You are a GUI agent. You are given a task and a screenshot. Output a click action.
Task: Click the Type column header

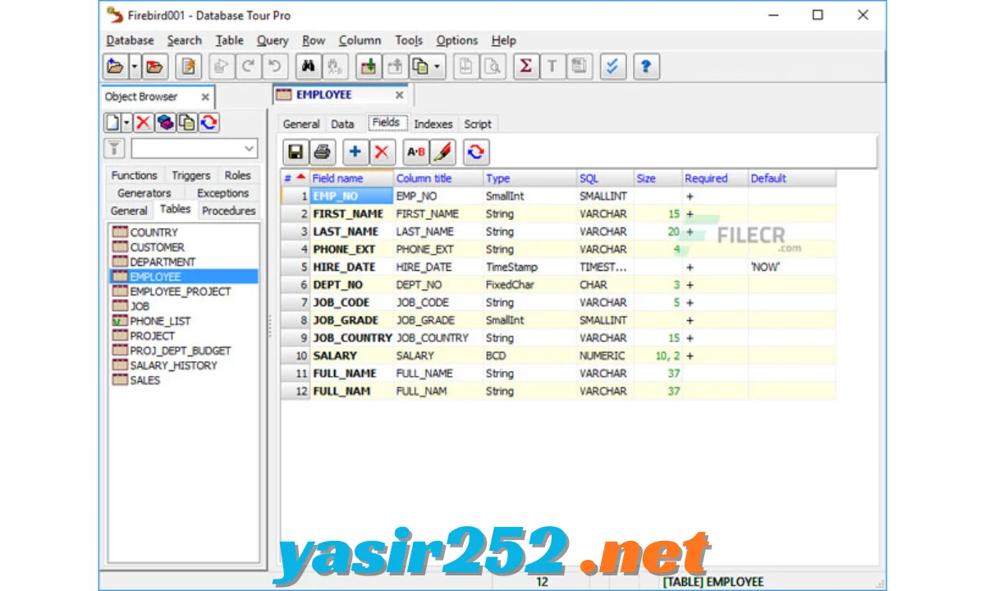coord(530,178)
